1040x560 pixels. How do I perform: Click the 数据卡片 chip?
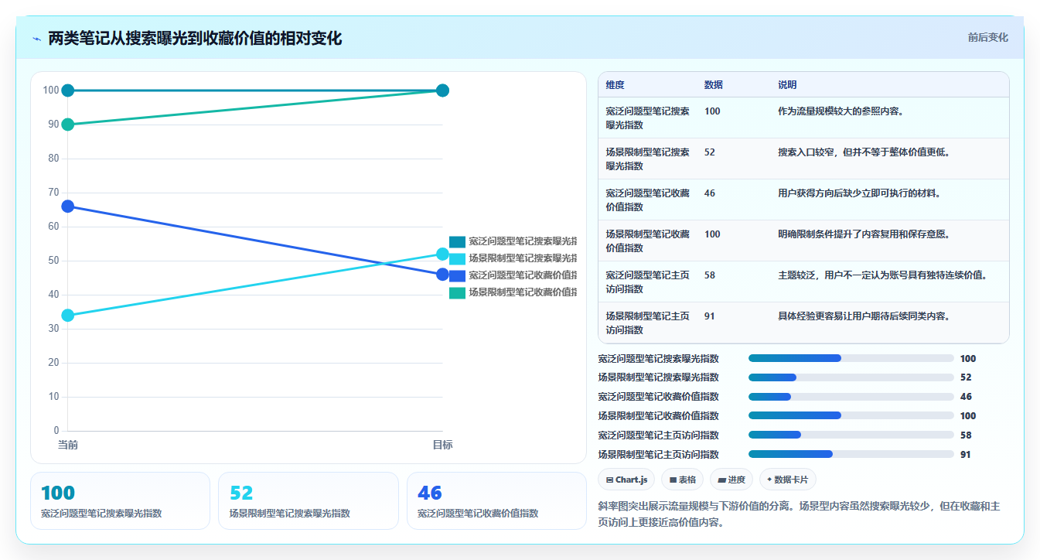point(788,480)
